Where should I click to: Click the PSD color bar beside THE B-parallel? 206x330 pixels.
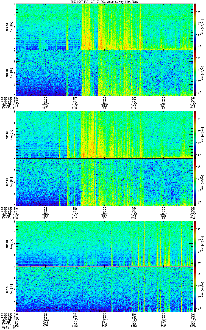pyautogui.click(x=195, y=289)
